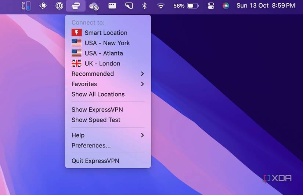Screen dimensions: 303x195
Task: Connect to USA - Atlanta
Action: tap(108, 53)
